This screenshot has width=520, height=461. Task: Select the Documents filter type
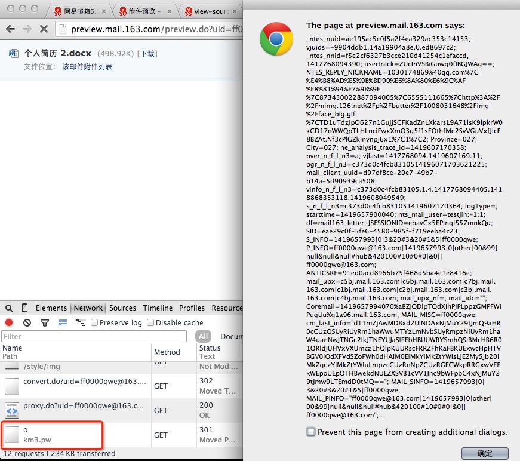click(x=232, y=336)
